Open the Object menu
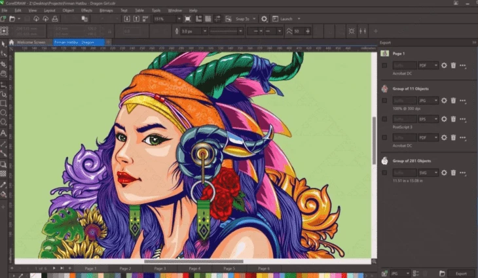Screen dimensions: 478x278 pyautogui.click(x=68, y=10)
